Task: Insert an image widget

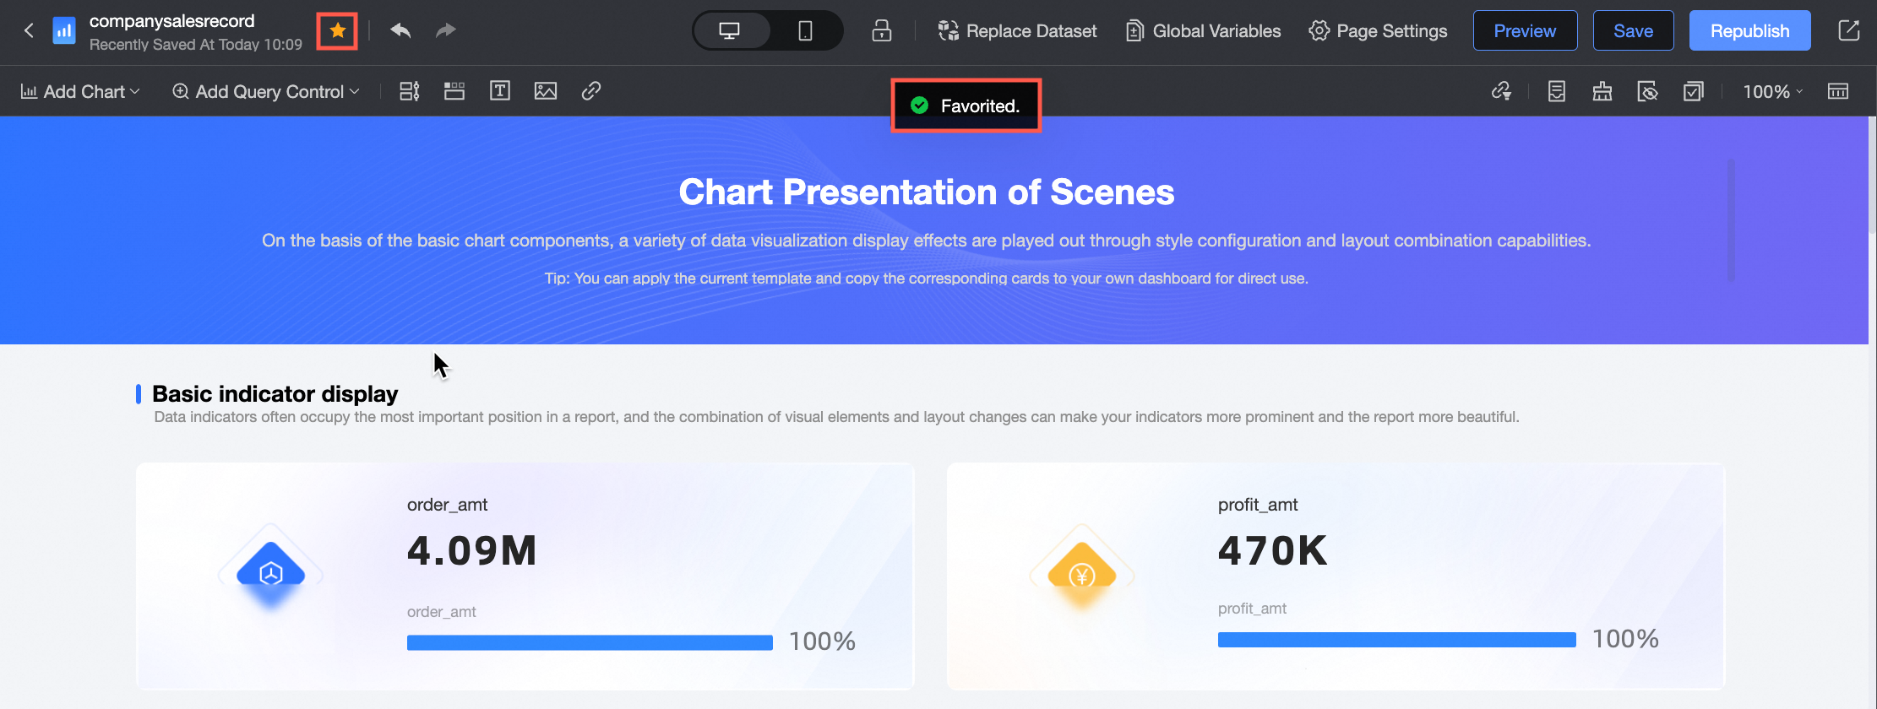Action: coord(546,91)
